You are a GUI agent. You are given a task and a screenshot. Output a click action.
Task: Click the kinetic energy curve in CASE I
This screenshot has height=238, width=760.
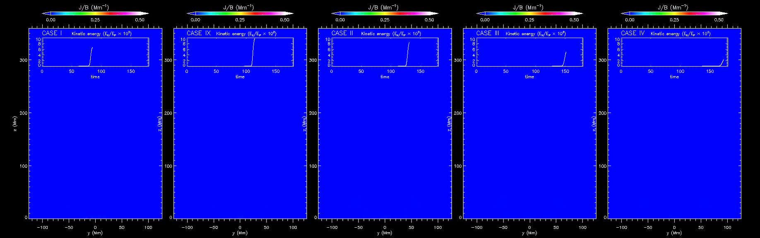point(91,56)
